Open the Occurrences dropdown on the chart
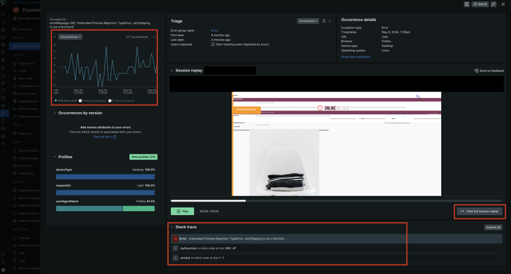This screenshot has height=274, width=511. 70,37
